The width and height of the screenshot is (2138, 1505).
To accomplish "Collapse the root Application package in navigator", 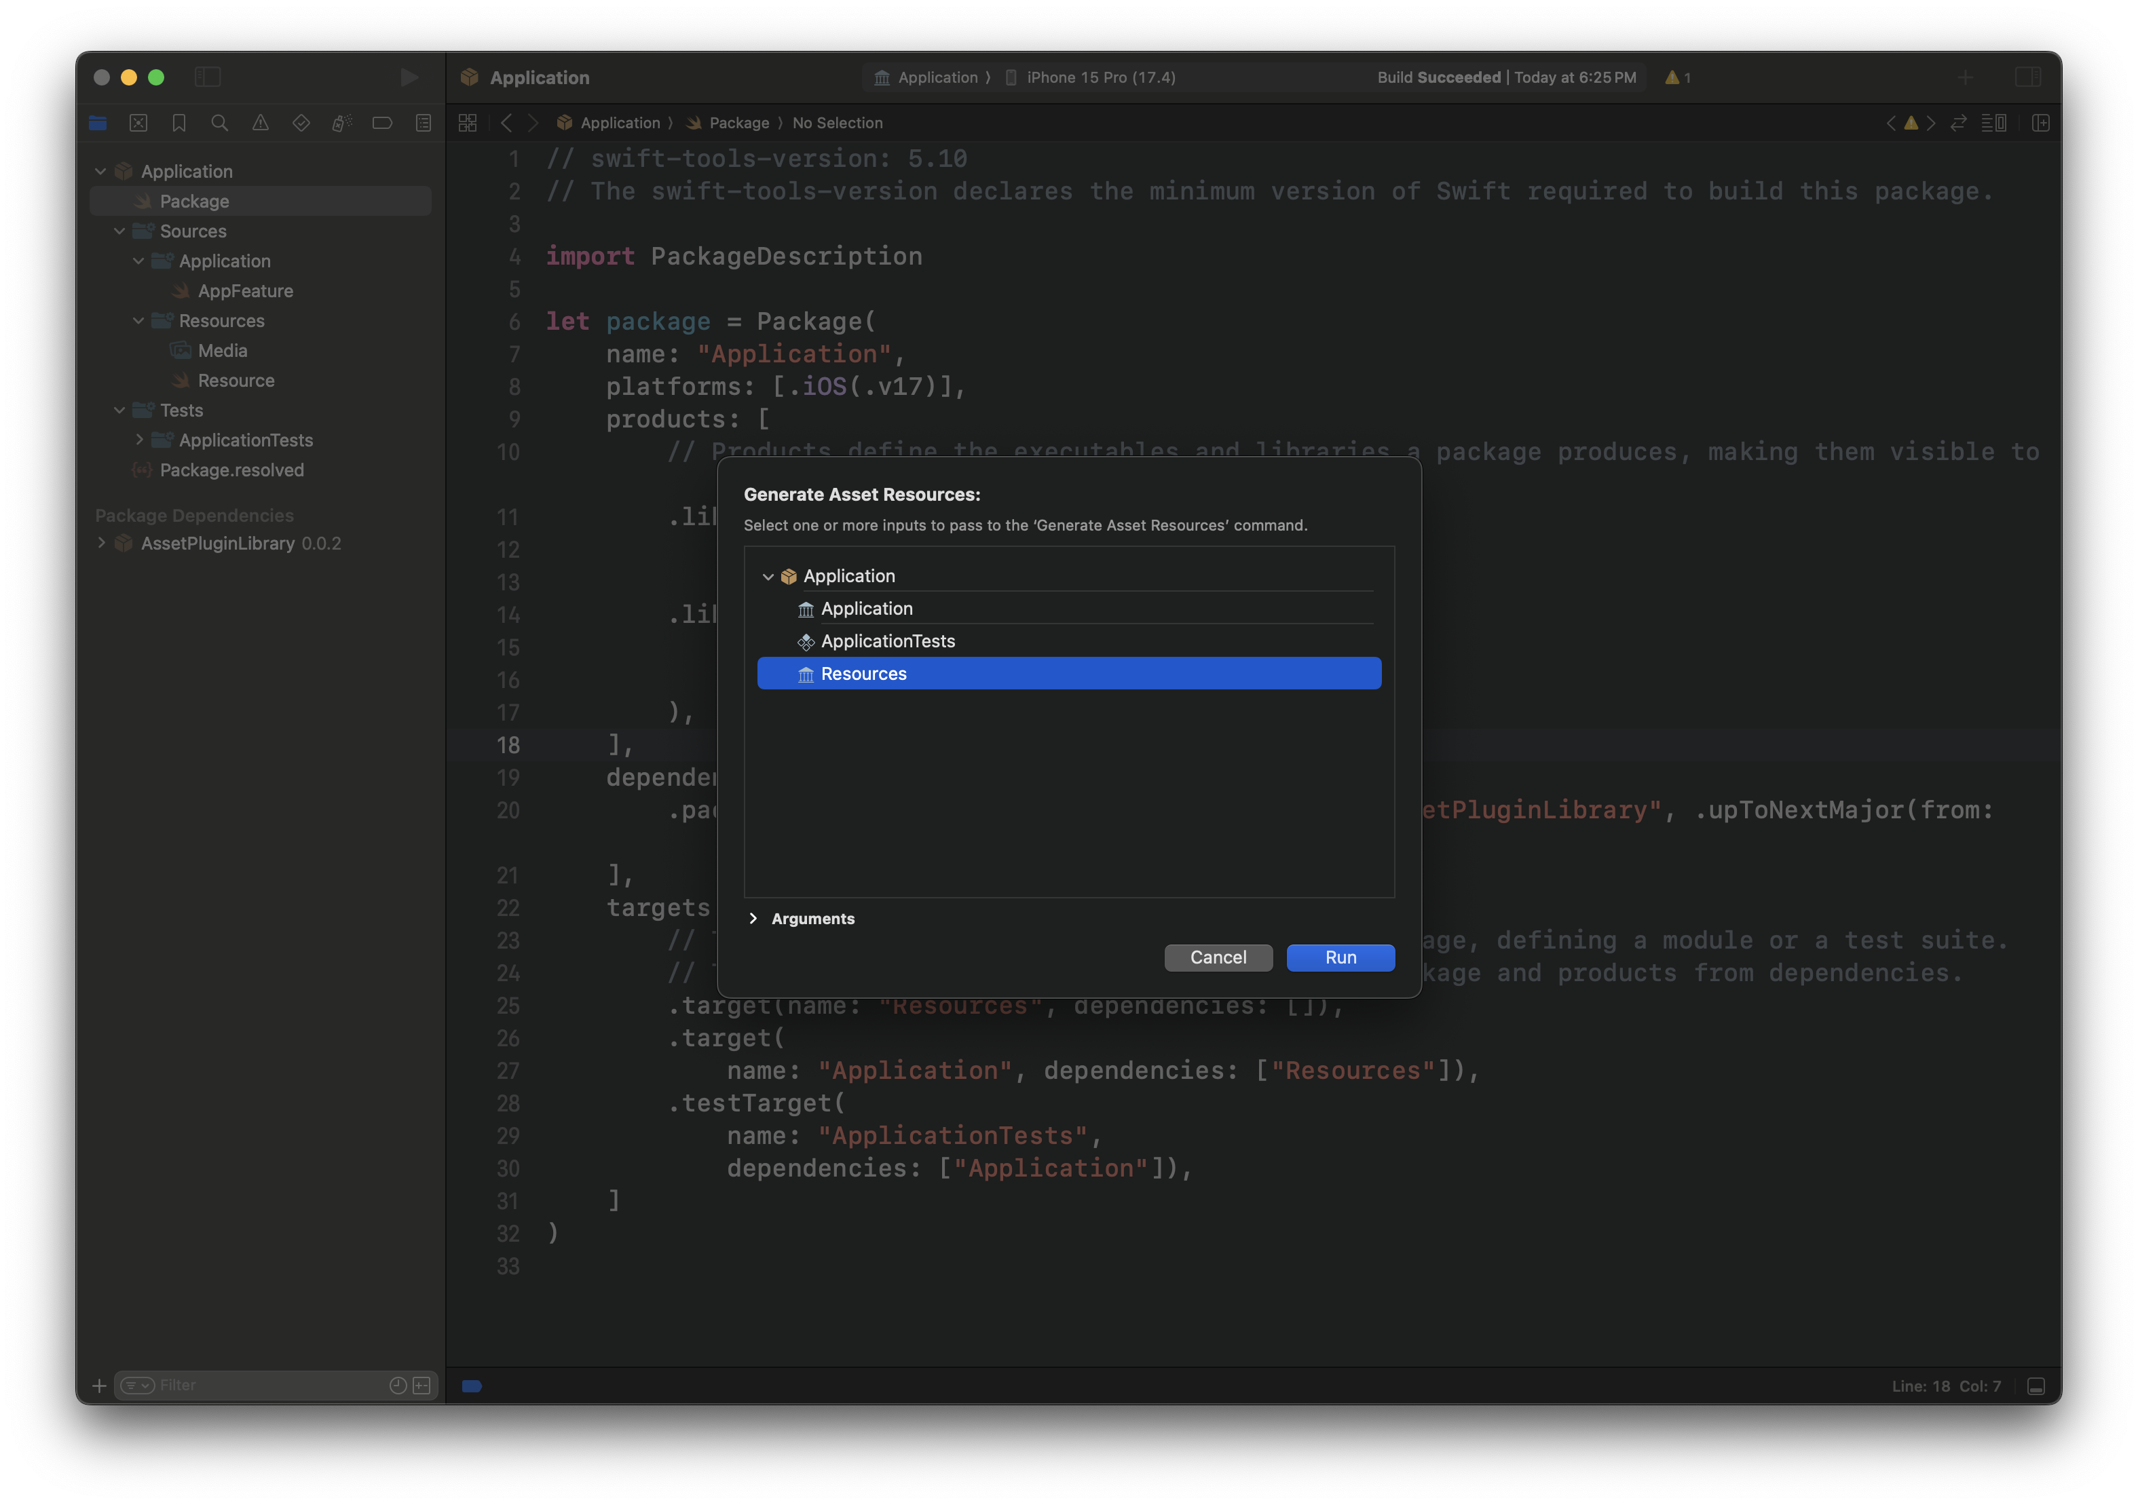I will click(x=100, y=171).
